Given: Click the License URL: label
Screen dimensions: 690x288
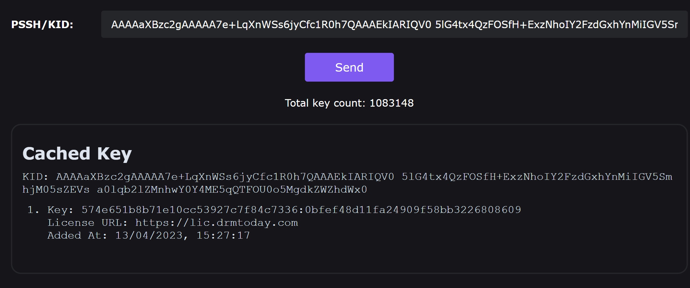Looking at the screenshot, I should click(87, 223).
